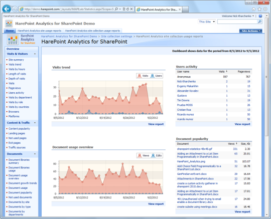
Task: Open Depth of visits report
Action: pyautogui.click(x=17, y=79)
